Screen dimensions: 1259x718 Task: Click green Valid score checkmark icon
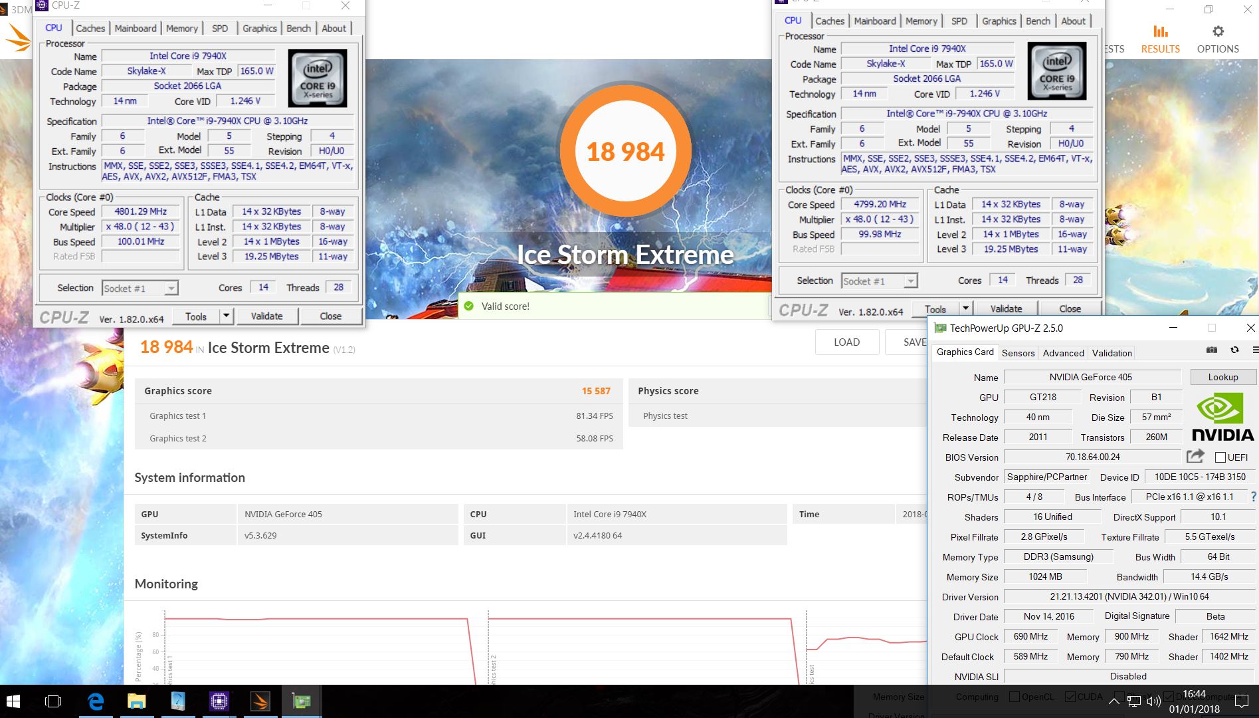[469, 306]
